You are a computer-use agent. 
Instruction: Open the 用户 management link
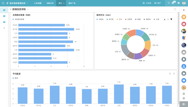(x=157, y=3)
